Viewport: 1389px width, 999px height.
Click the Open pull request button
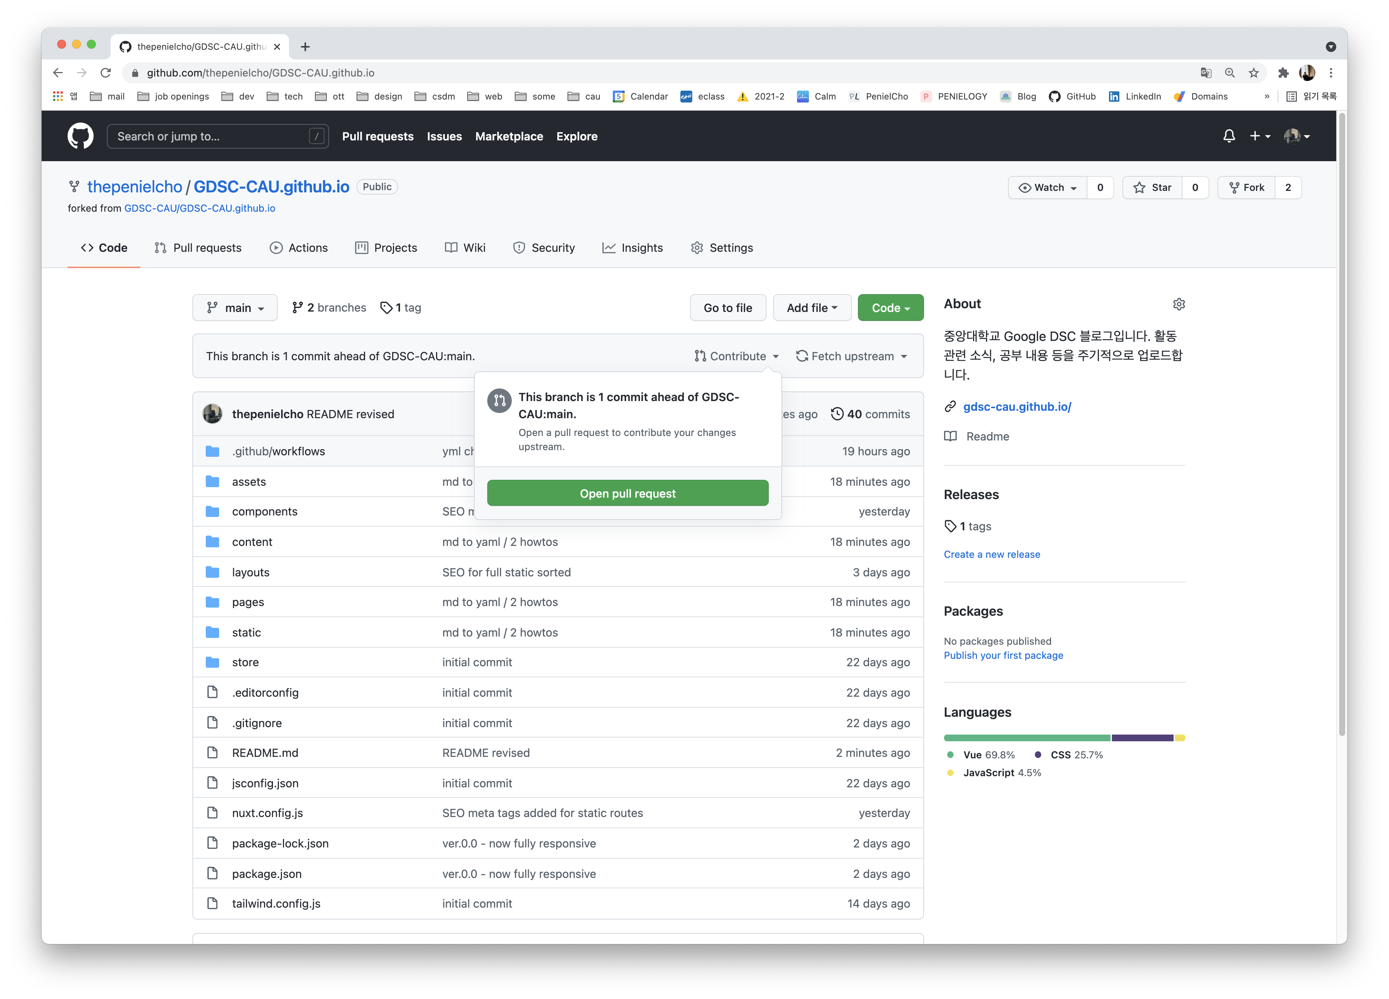628,493
